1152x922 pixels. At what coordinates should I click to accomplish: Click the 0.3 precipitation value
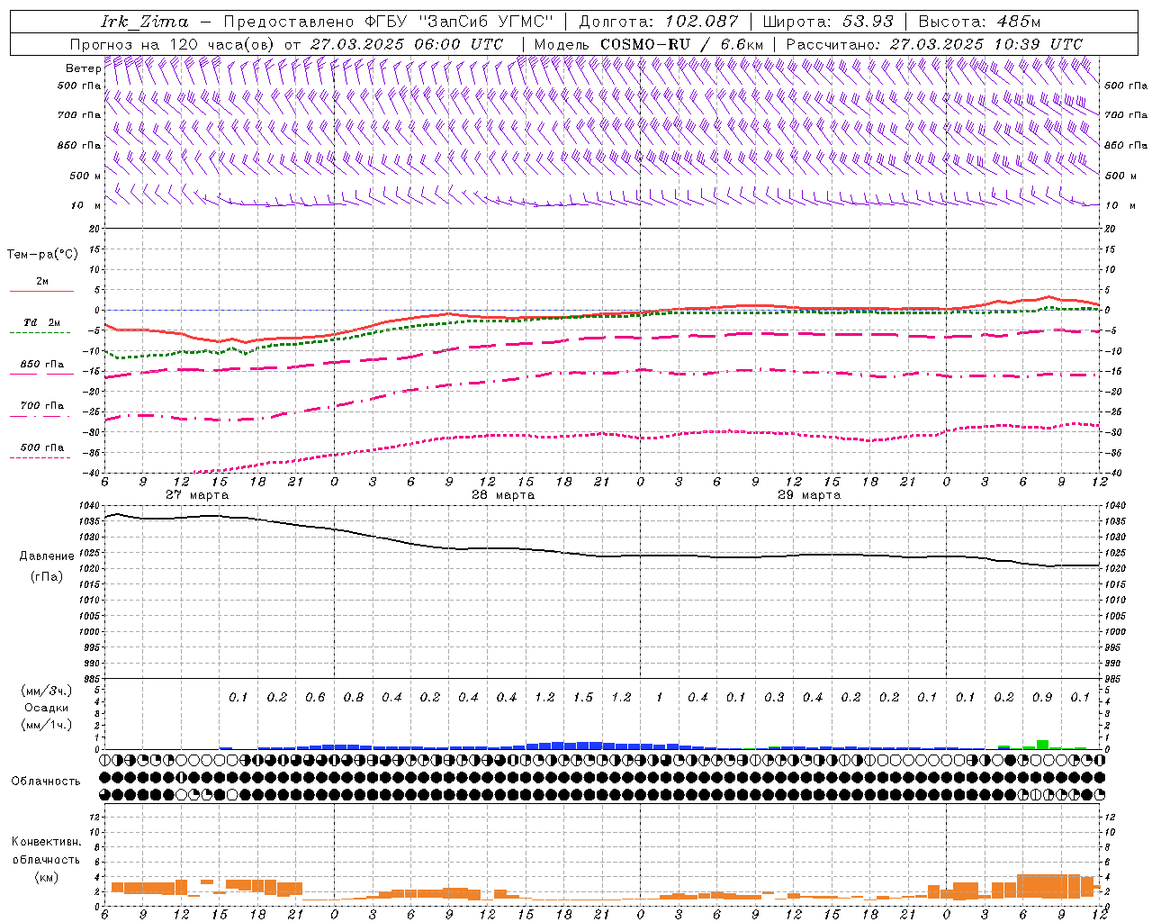tap(774, 697)
